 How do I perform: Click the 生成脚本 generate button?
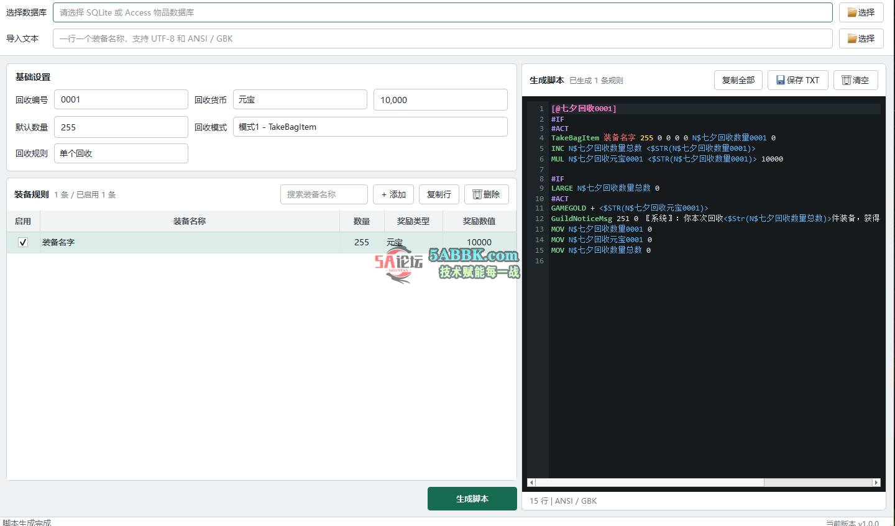pos(472,499)
